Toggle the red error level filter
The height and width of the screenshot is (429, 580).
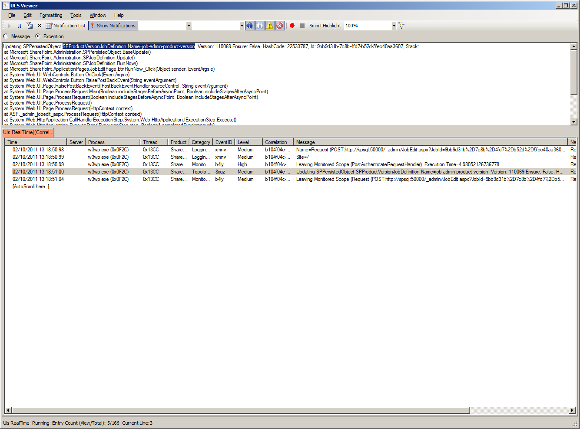(x=280, y=26)
